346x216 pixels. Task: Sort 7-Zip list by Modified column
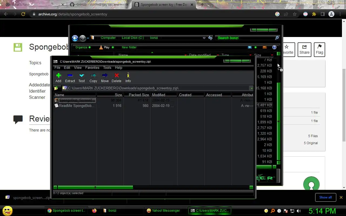coord(164,95)
